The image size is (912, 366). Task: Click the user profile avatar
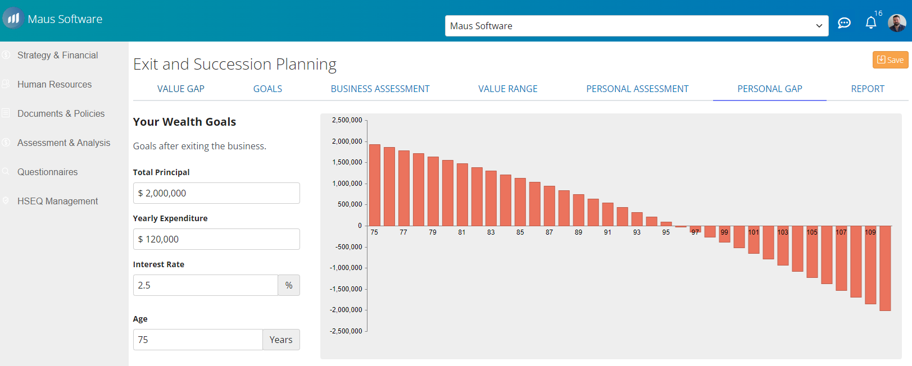coord(896,23)
